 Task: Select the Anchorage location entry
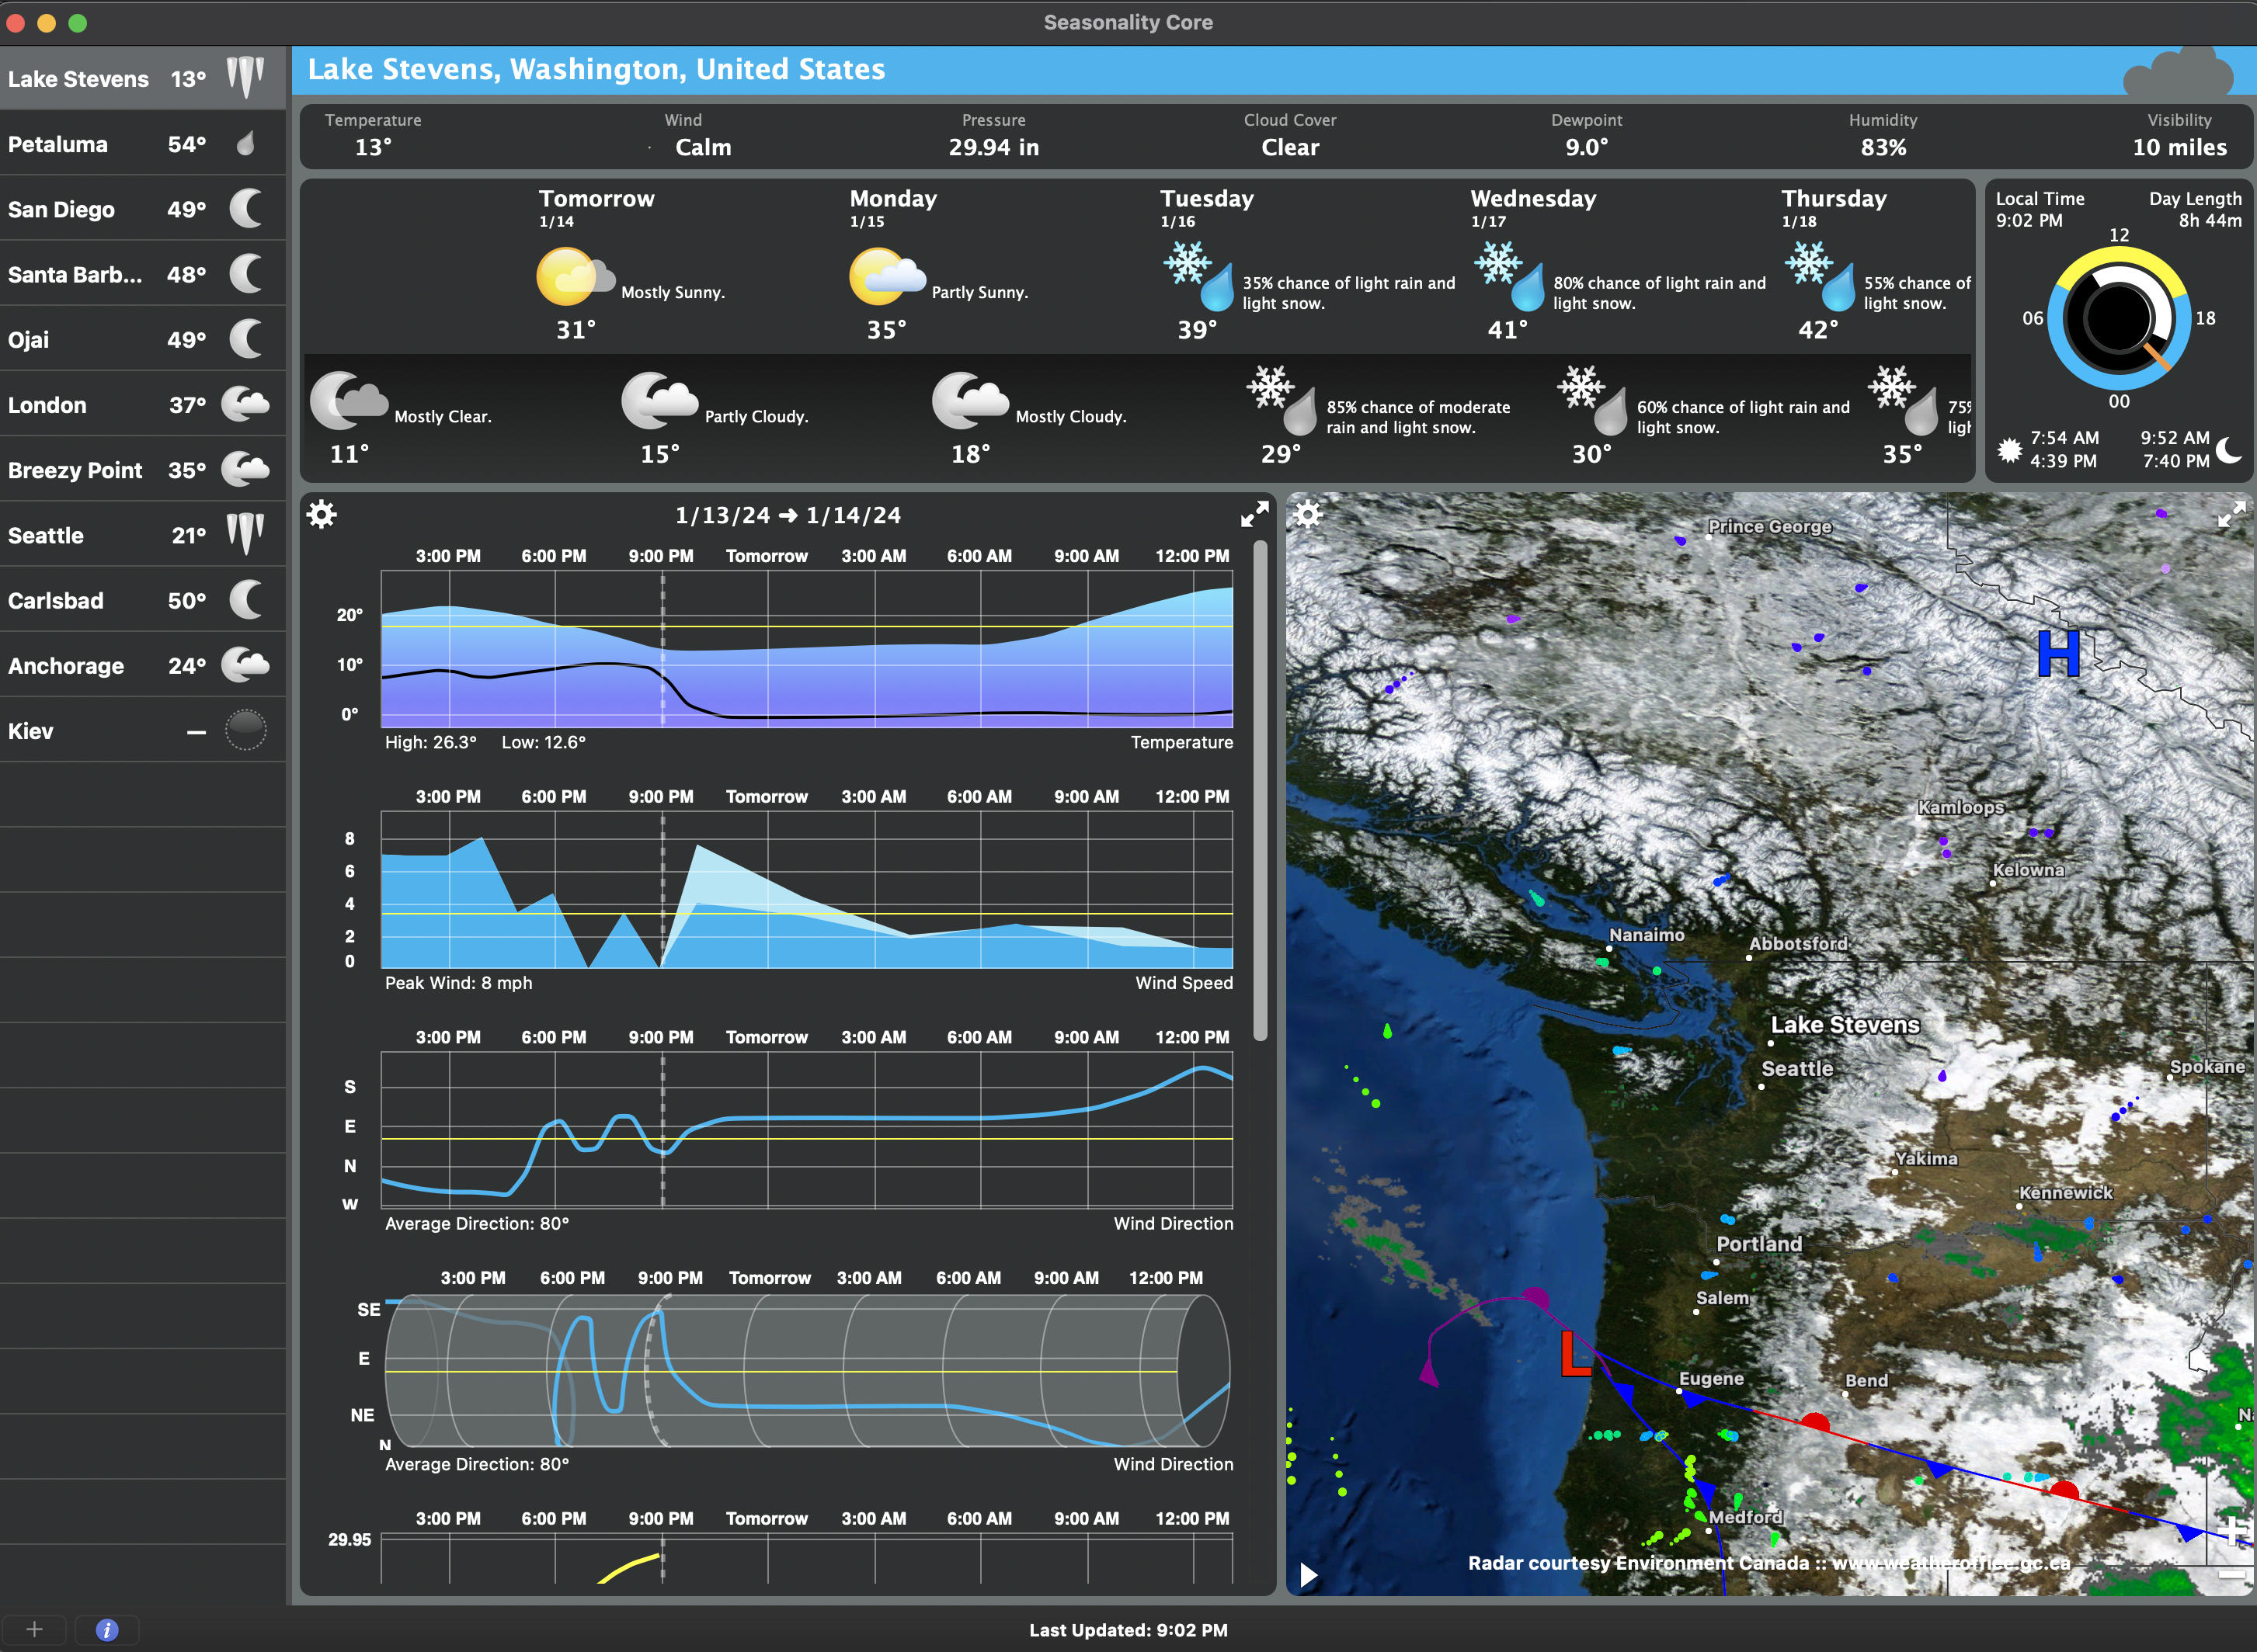pyautogui.click(x=140, y=666)
